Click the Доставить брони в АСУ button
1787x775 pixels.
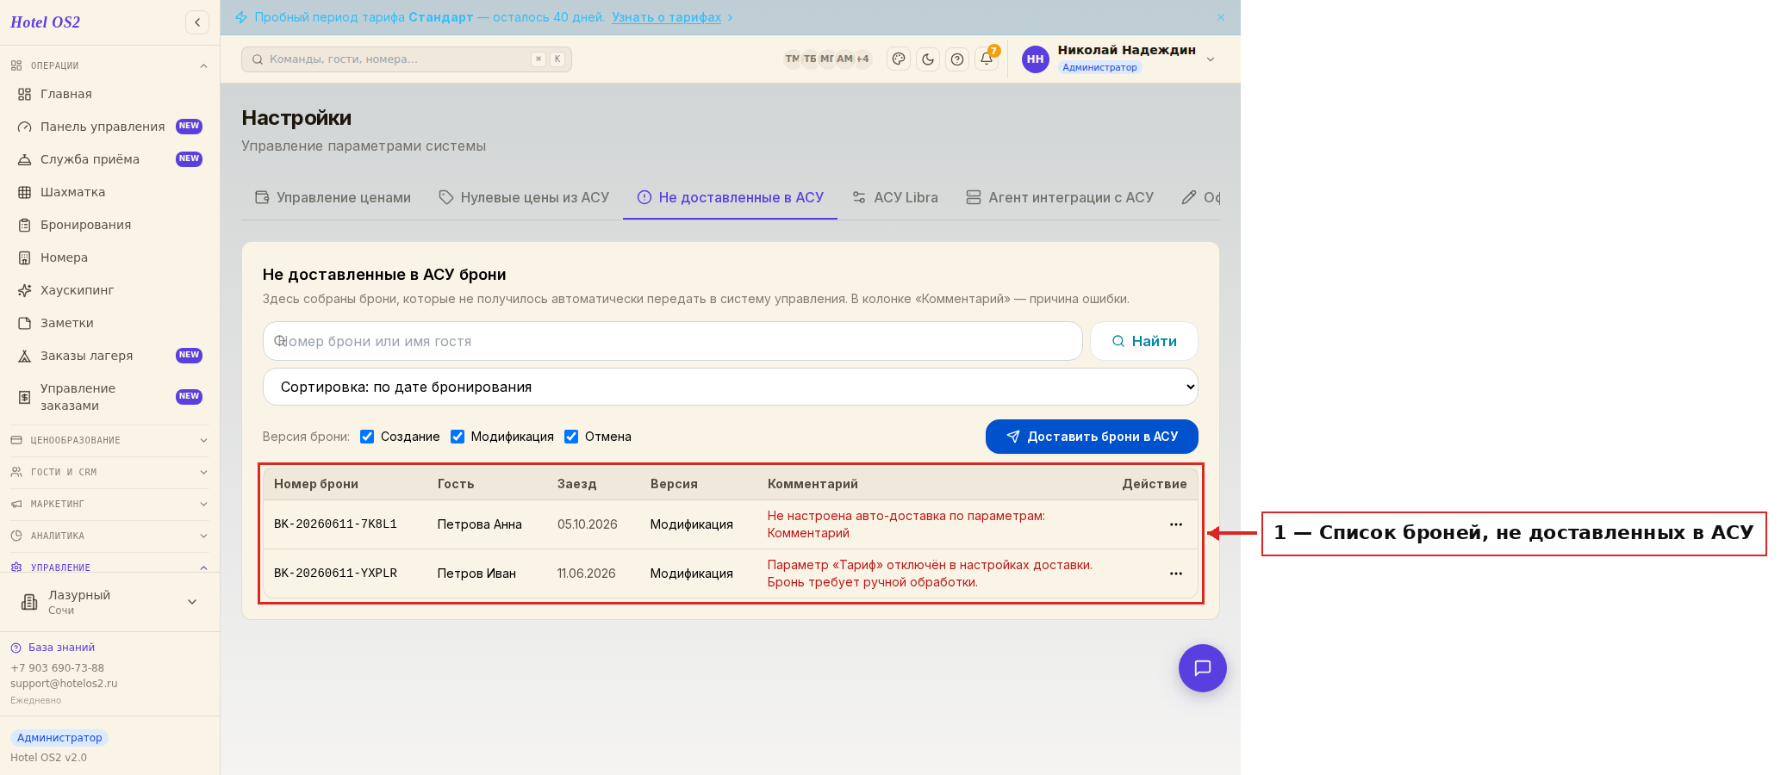[x=1092, y=437]
